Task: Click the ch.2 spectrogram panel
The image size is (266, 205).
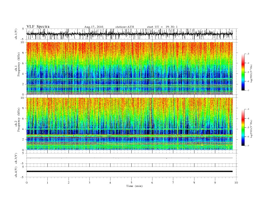Action: [129, 124]
